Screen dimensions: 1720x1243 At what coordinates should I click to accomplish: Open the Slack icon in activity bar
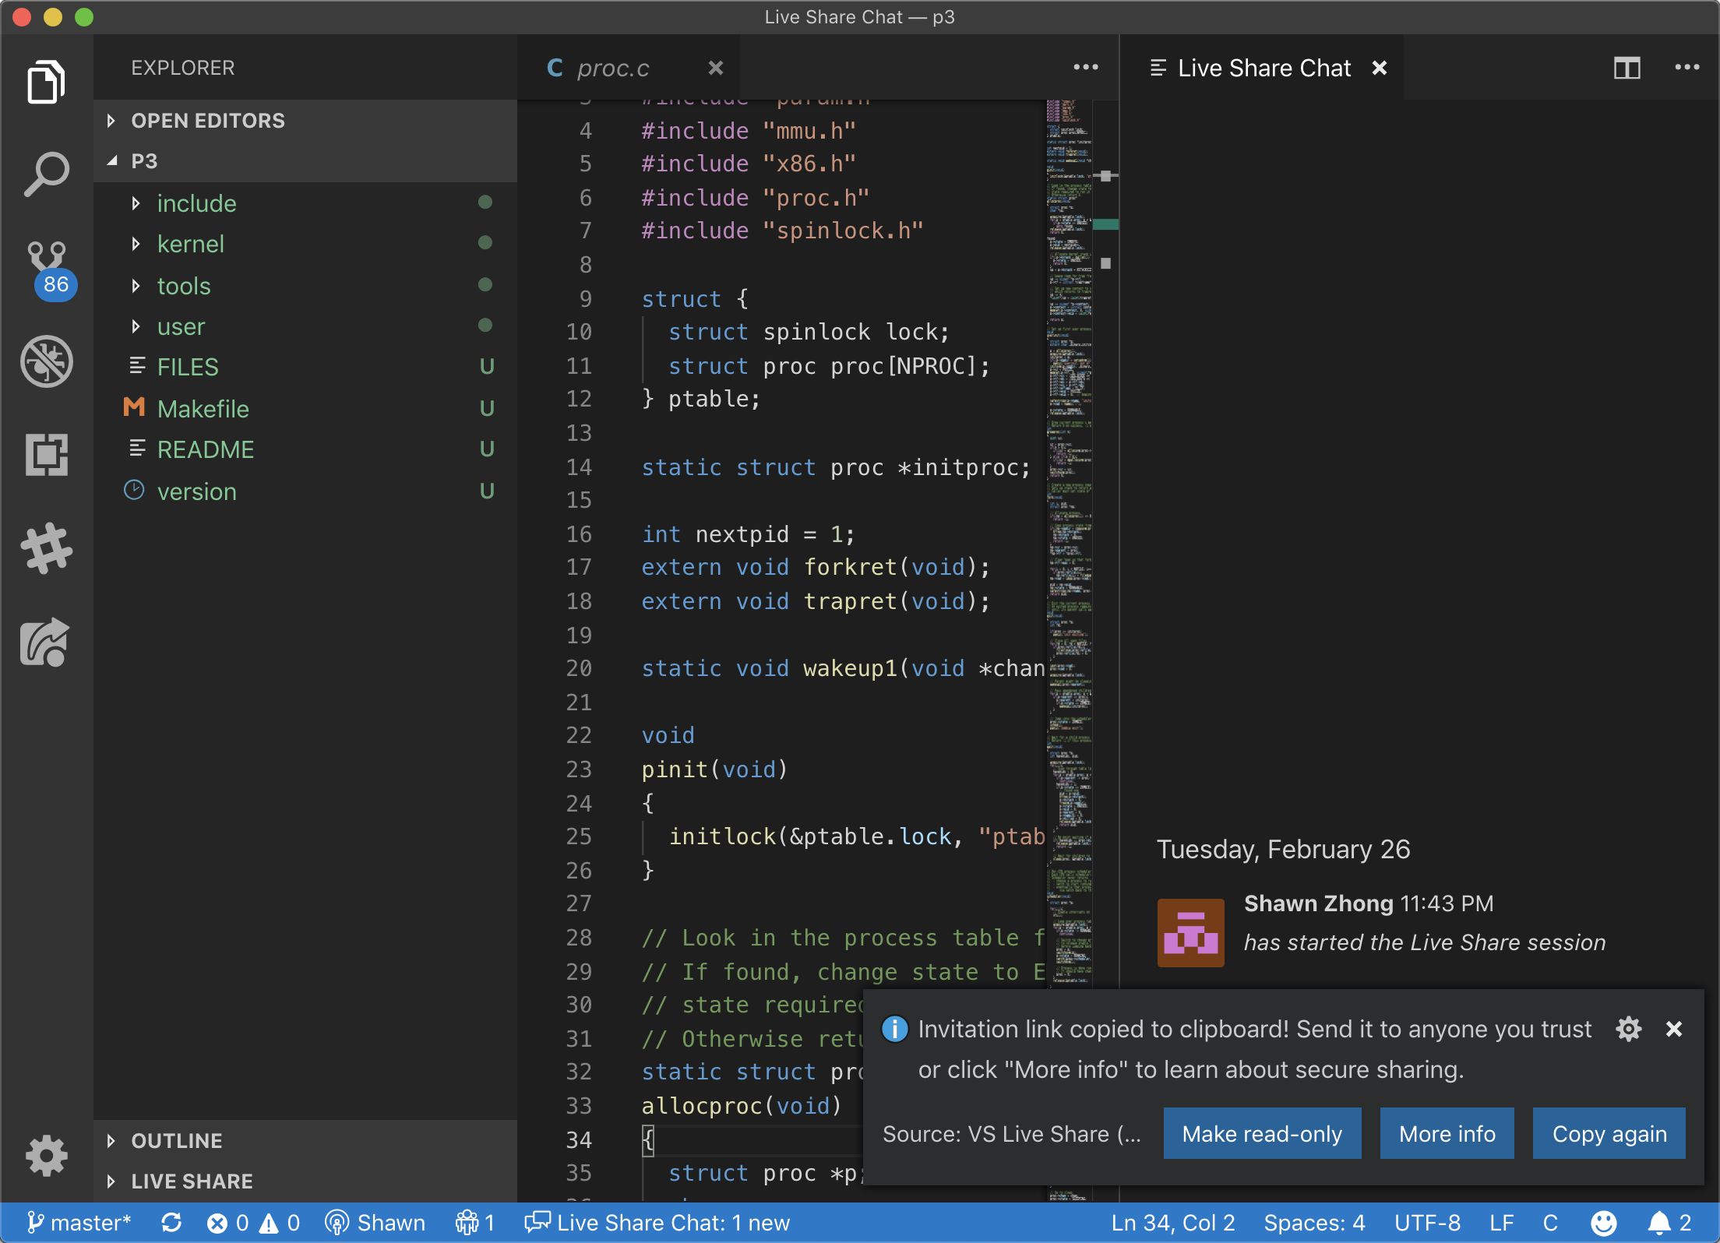click(47, 549)
